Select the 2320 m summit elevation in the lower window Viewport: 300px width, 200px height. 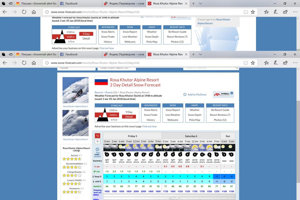coord(113,110)
